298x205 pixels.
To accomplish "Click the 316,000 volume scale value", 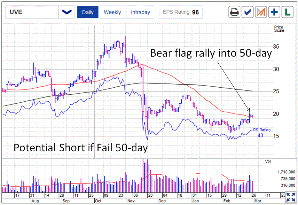I will 288,185.
